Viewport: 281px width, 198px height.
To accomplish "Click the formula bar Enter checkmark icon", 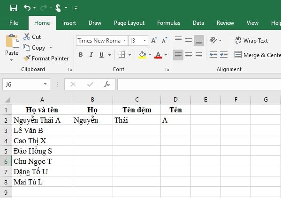I will coord(90,84).
